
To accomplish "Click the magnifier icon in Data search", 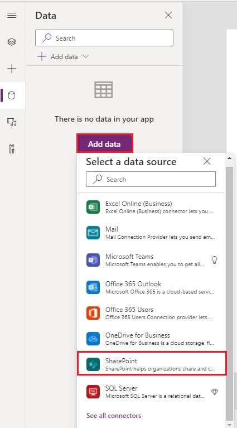I will [x=47, y=38].
